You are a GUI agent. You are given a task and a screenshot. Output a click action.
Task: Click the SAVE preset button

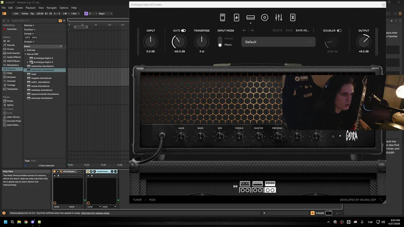coord(289,31)
